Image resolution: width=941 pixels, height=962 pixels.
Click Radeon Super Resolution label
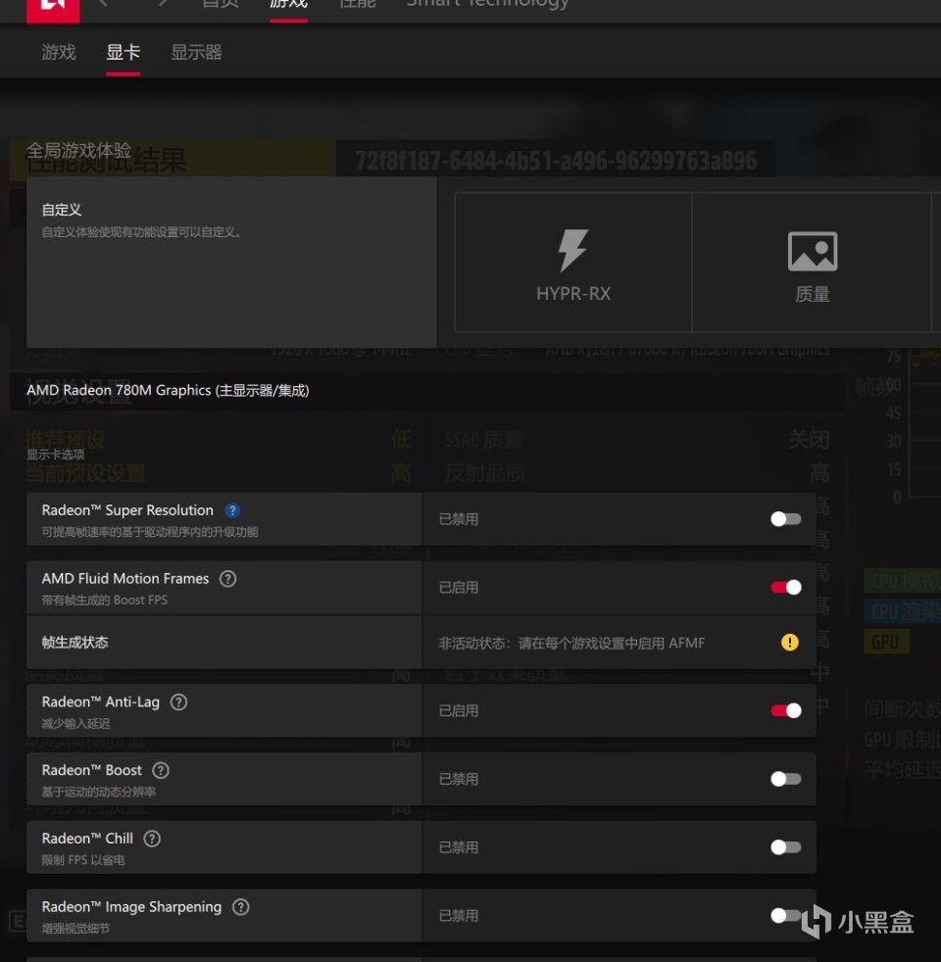click(127, 510)
